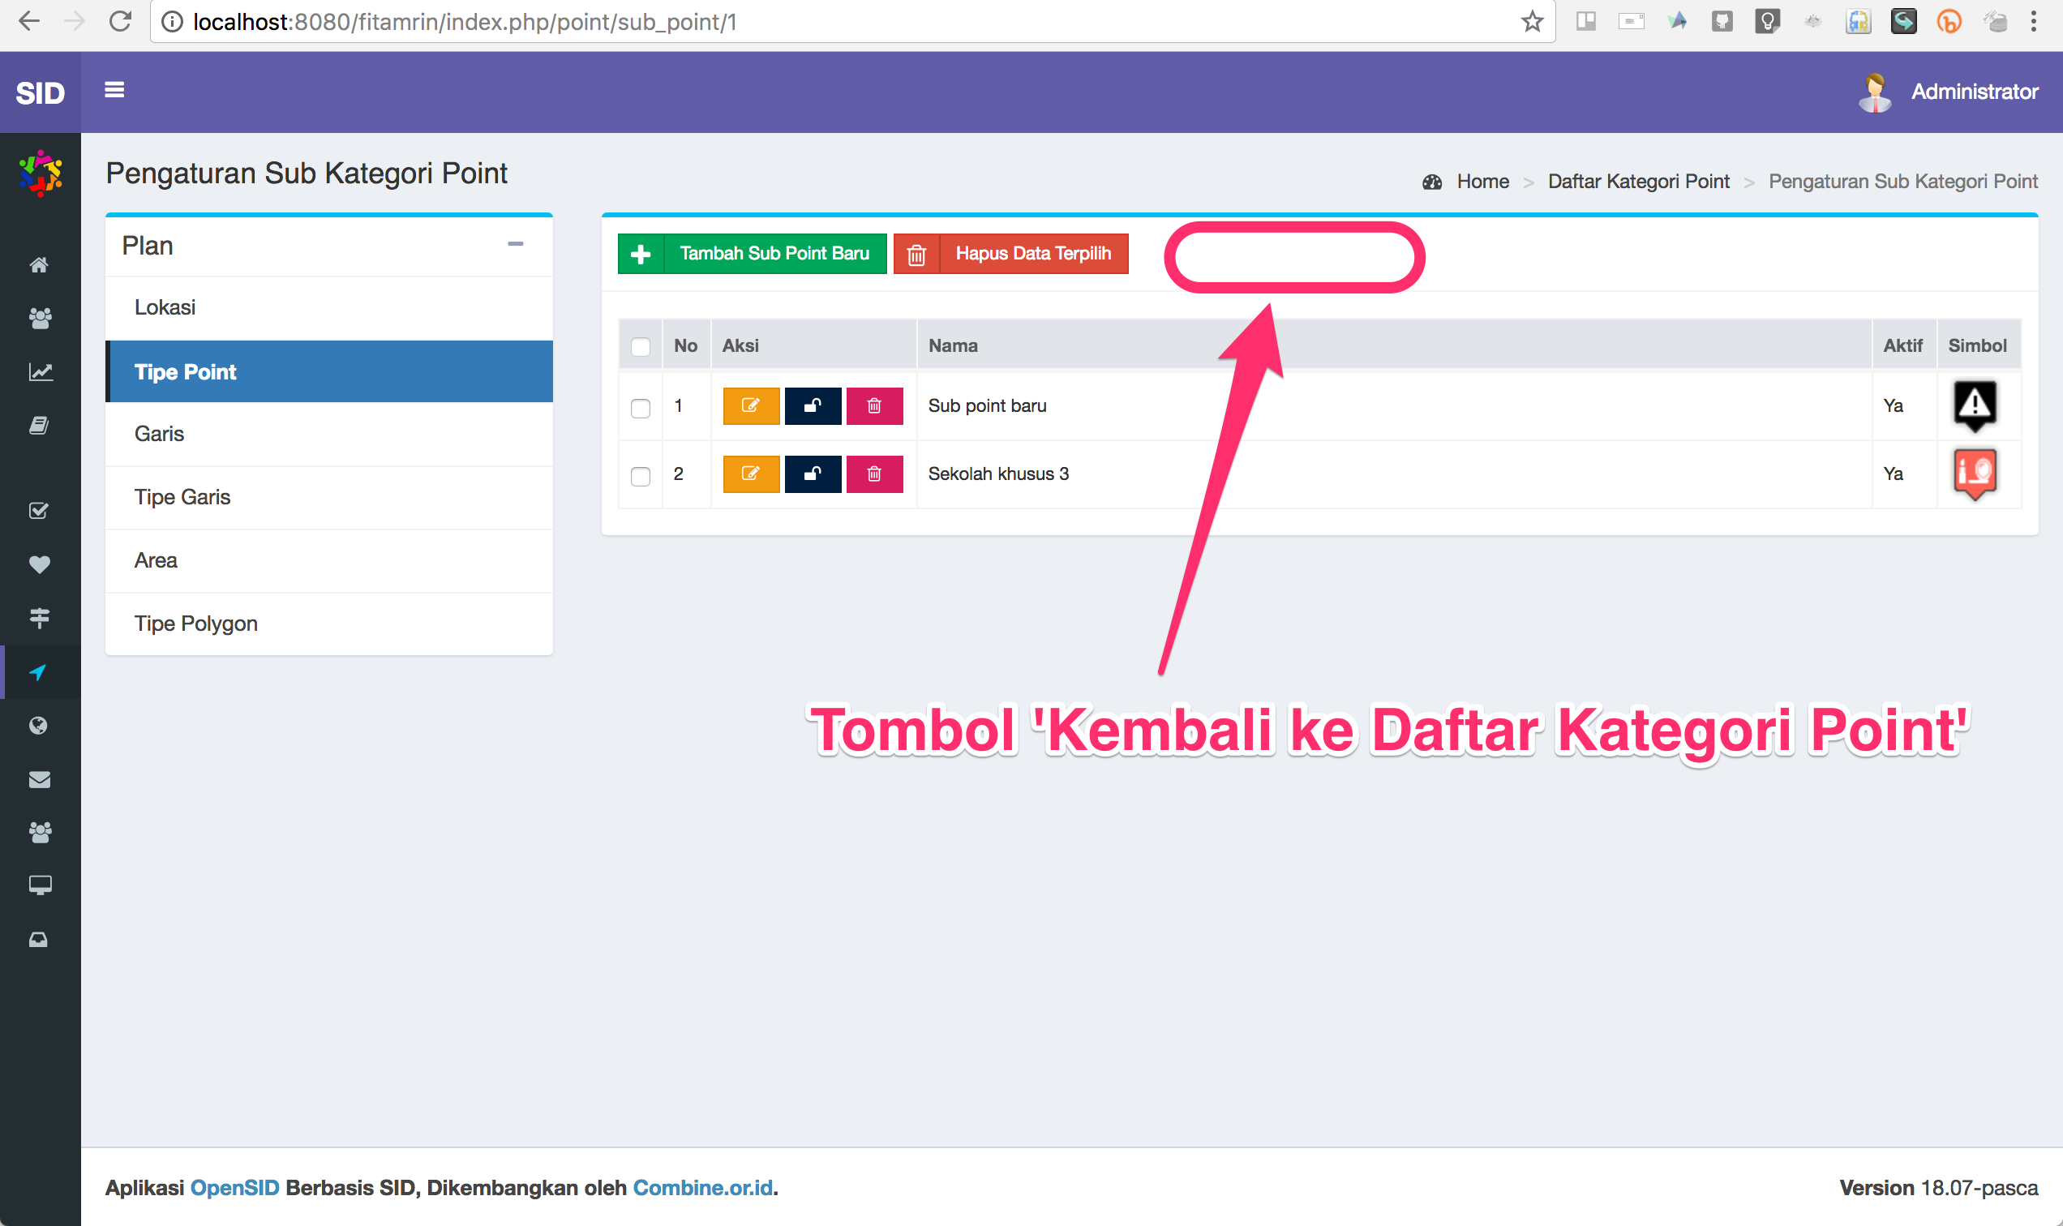Open the Home dashboard icon in sidebar
2063x1226 pixels.
tap(39, 264)
